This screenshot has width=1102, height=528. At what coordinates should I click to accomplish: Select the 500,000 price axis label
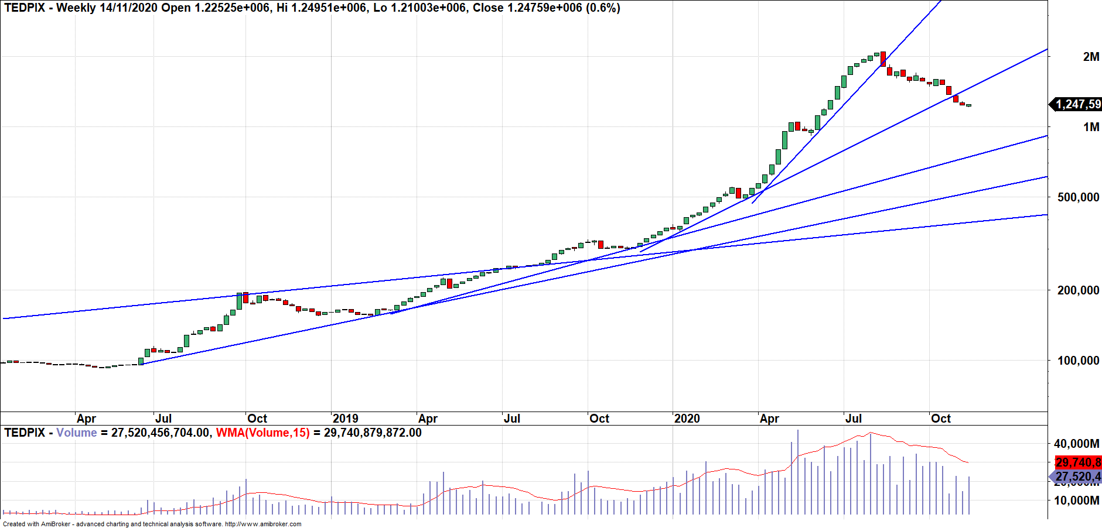1077,197
